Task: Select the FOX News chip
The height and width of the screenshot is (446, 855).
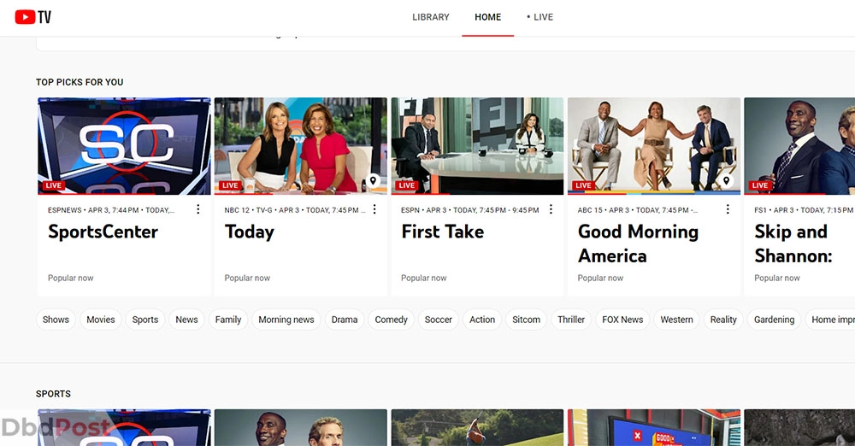Action: tap(622, 320)
